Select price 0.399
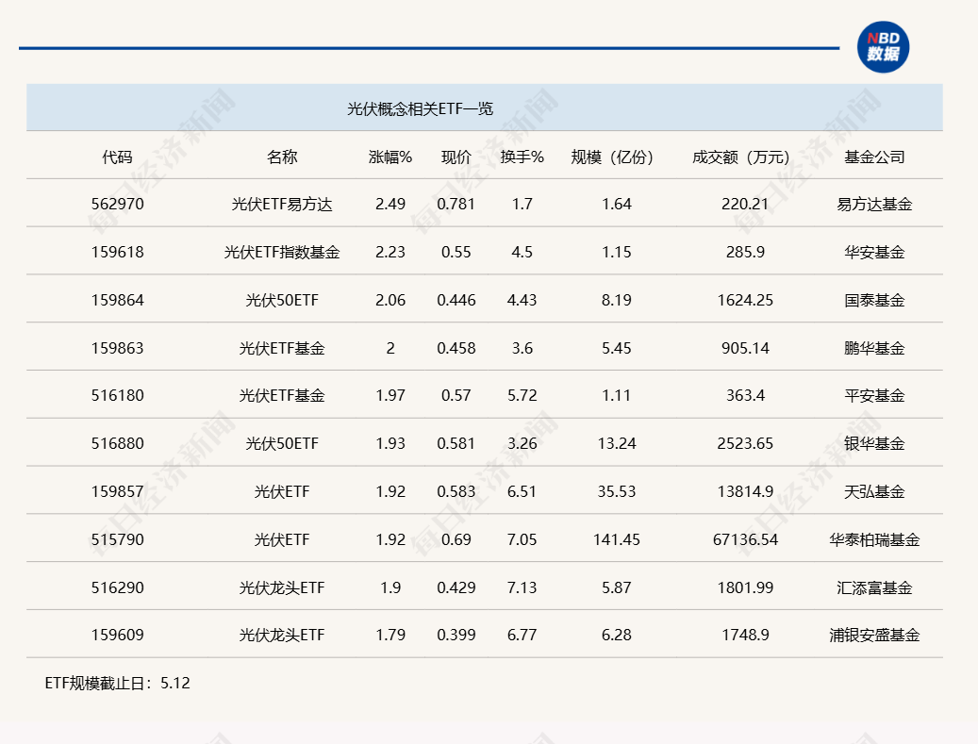This screenshot has width=978, height=744. pyautogui.click(x=456, y=635)
